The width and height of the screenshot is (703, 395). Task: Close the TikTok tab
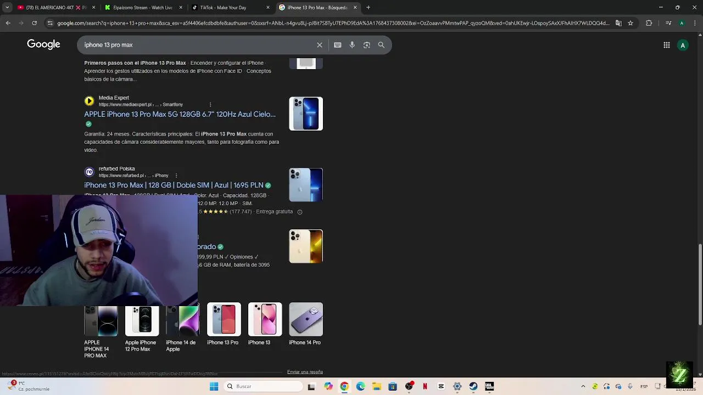point(268,8)
